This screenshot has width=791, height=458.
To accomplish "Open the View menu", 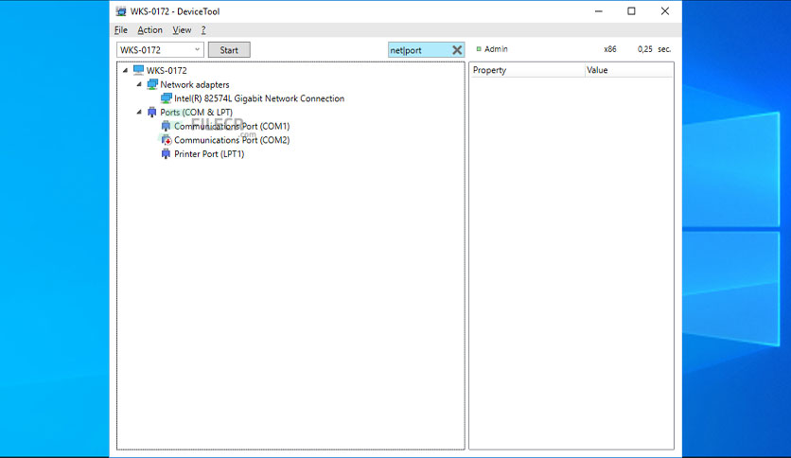I will [182, 29].
